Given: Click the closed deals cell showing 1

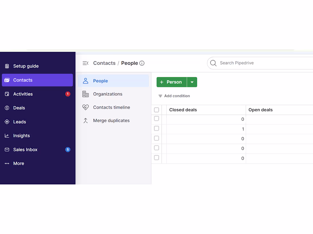Looking at the screenshot, I should point(206,129).
